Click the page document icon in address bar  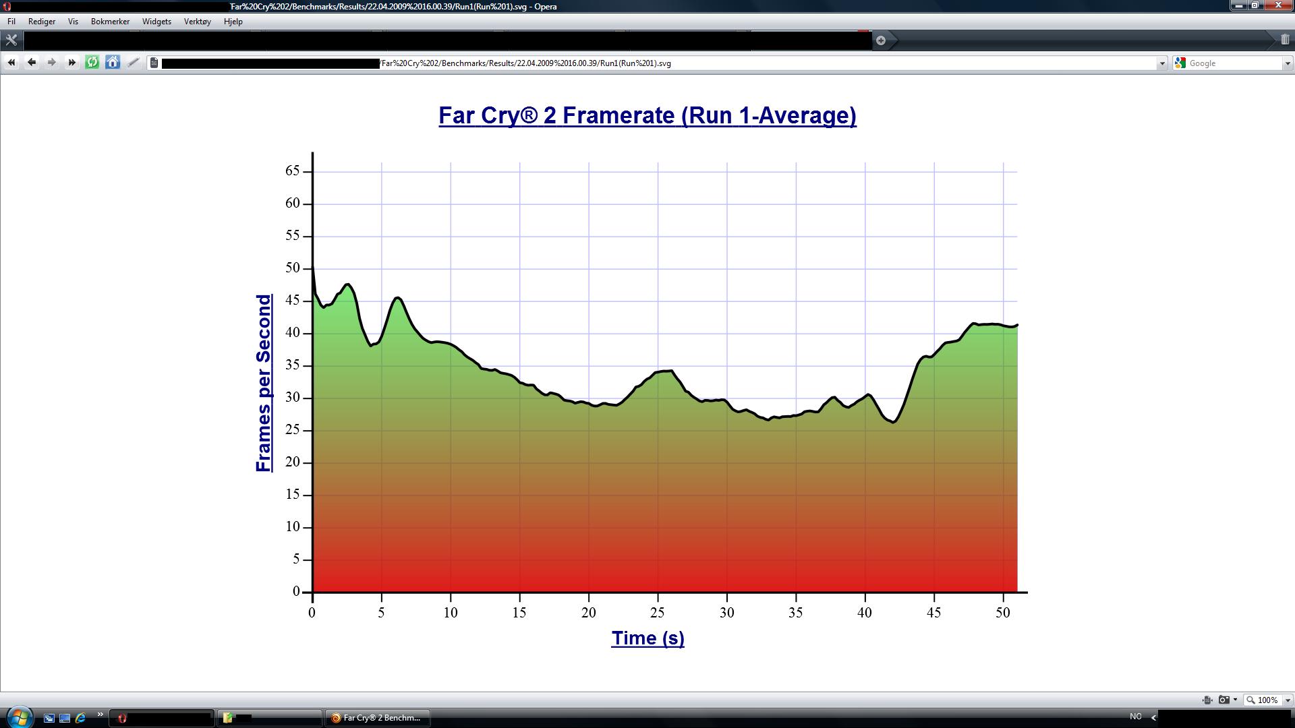pos(154,63)
